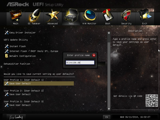Save User Default for User Profile 2
This screenshot has height=120, width=160.
coord(20,94)
